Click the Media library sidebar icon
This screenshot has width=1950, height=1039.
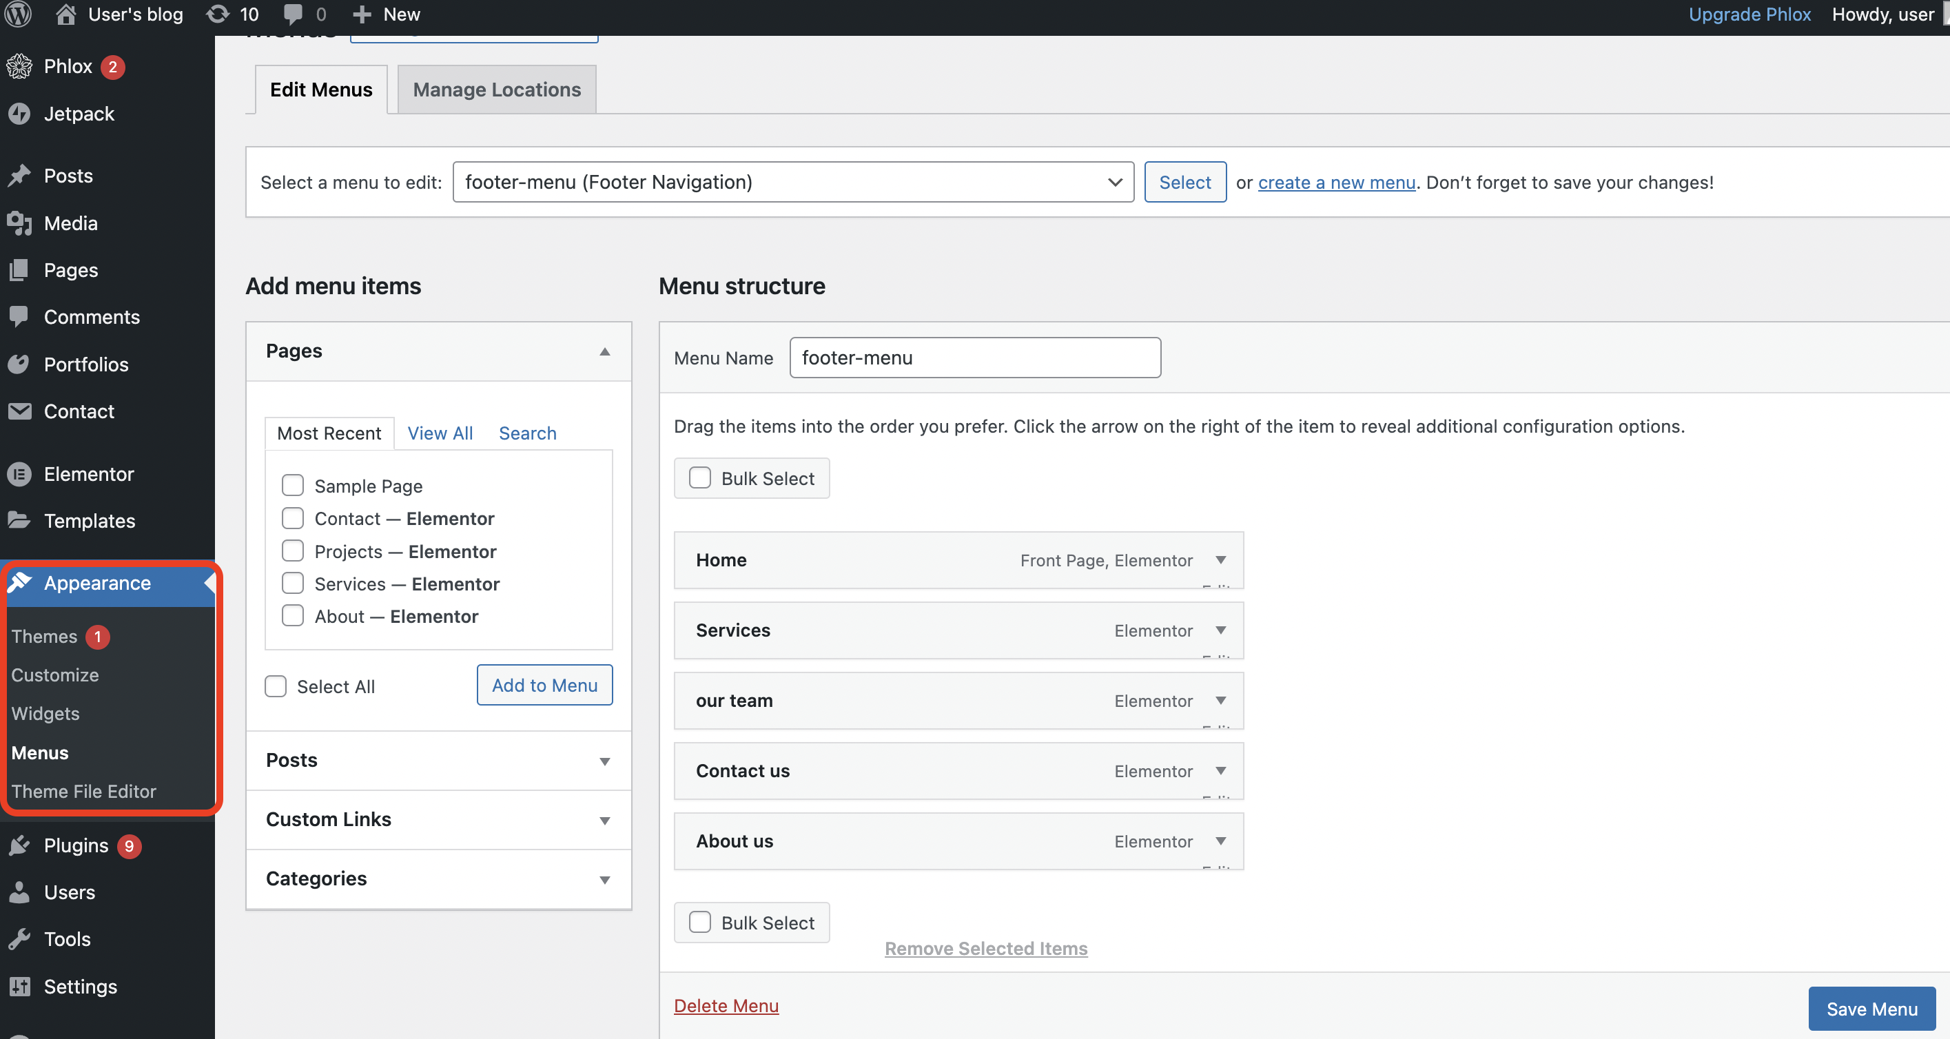tap(20, 223)
